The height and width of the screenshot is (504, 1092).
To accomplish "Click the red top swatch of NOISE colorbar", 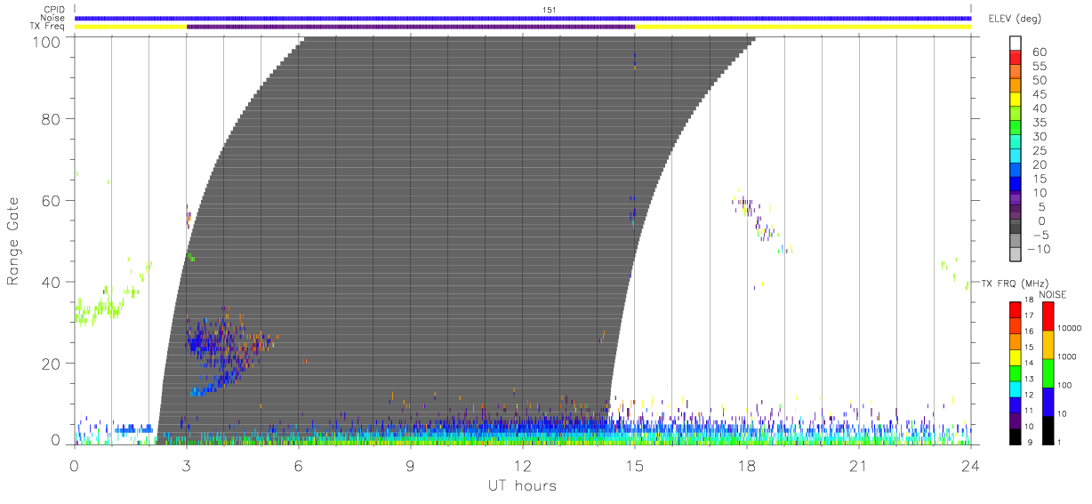I will click(1047, 316).
